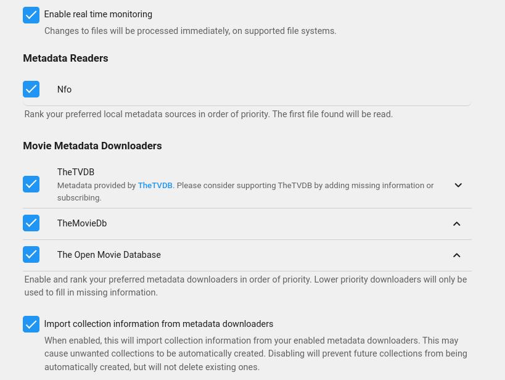Select the Nfo reader name
Screen dimensions: 505x380
coord(64,89)
